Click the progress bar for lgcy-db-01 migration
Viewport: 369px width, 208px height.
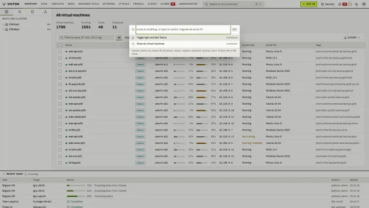[x=76, y=191]
